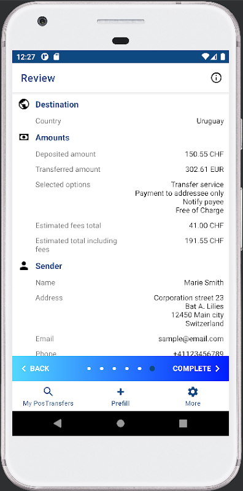
Task: Open the Prefill tab
Action: click(120, 396)
